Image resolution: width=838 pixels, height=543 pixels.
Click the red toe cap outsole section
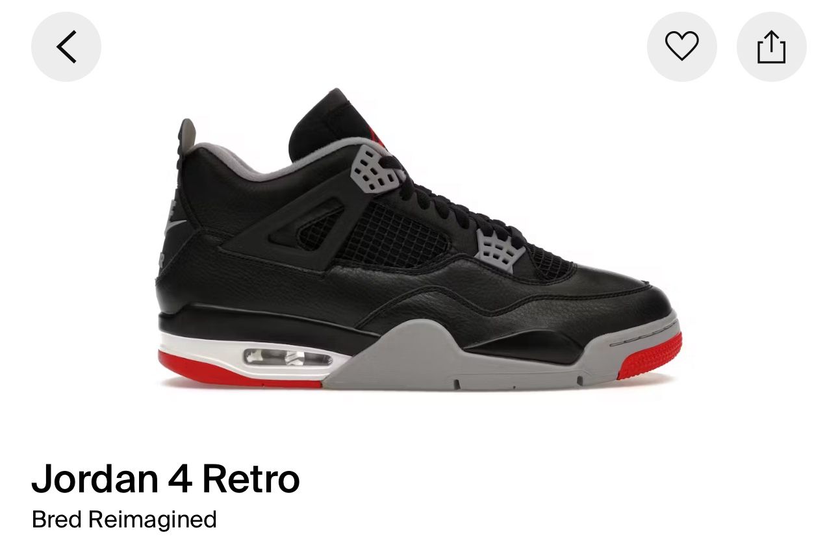click(650, 356)
